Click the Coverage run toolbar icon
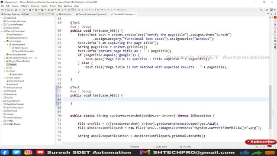Viewport: 277px width, 156px height. pyautogui.click(x=36, y=10)
